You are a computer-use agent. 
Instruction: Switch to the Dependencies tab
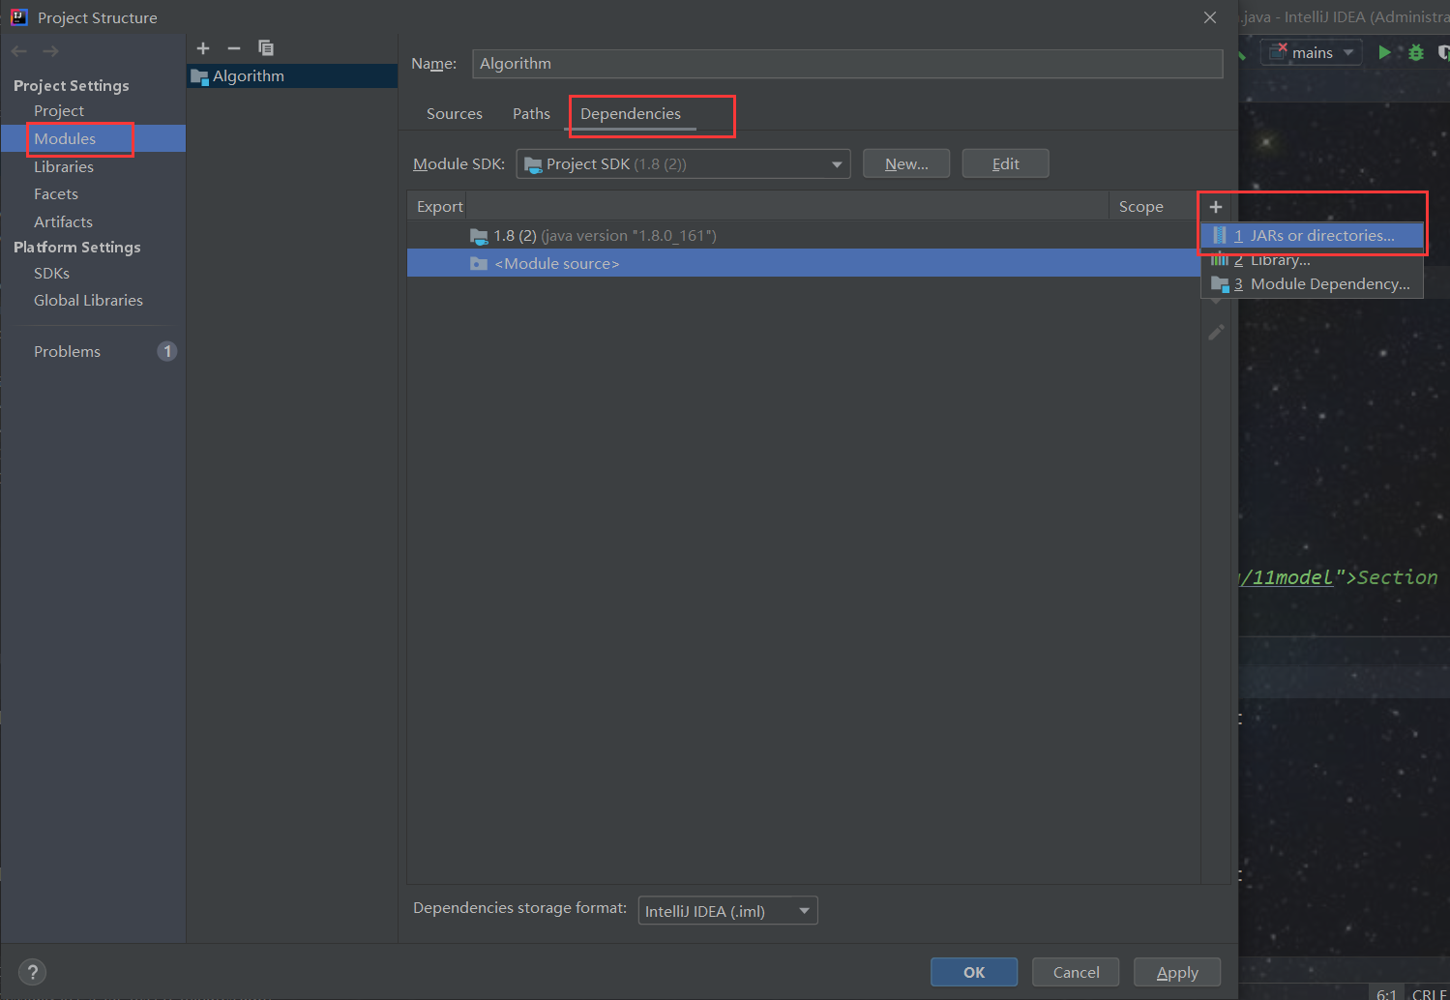[x=631, y=114]
